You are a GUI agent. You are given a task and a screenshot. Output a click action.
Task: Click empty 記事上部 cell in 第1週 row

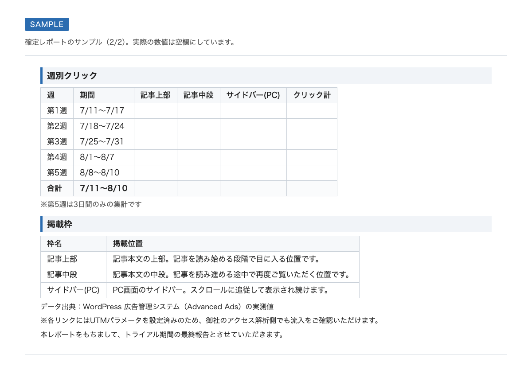156,111
